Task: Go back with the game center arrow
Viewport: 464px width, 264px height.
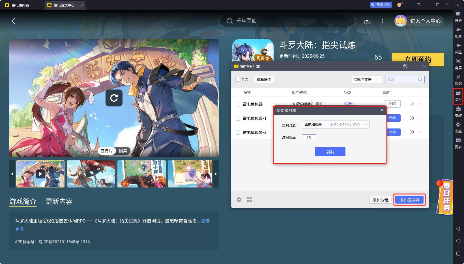Action: tap(14, 21)
